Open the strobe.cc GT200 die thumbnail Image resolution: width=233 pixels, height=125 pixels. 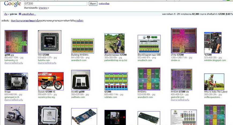(184, 41)
